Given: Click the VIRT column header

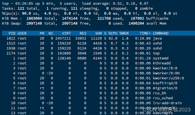Looking at the screenshot, I should [x=66, y=33].
